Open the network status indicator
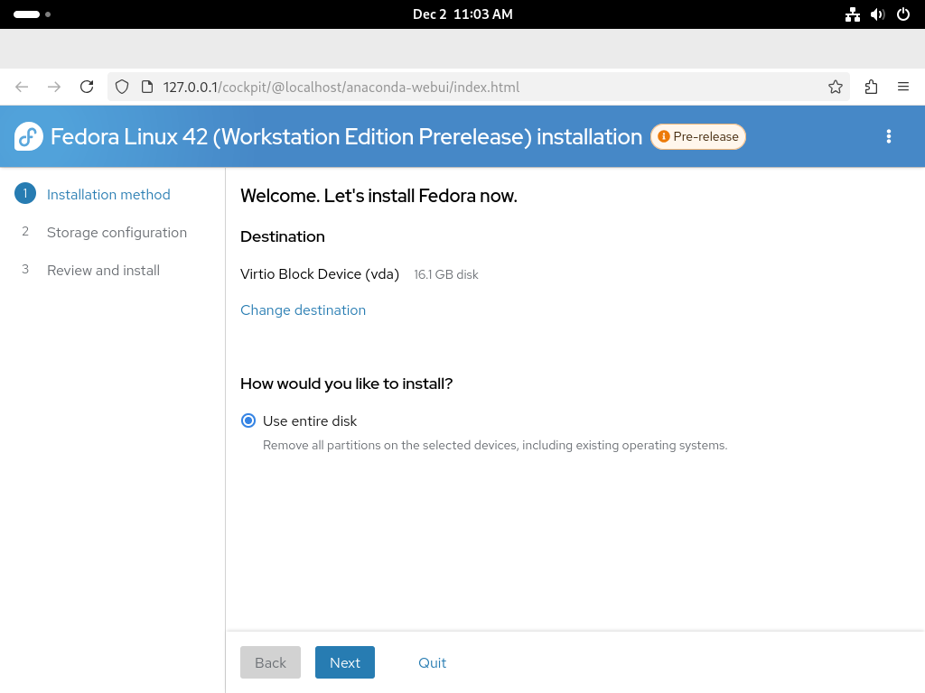The image size is (925, 693). click(x=853, y=14)
